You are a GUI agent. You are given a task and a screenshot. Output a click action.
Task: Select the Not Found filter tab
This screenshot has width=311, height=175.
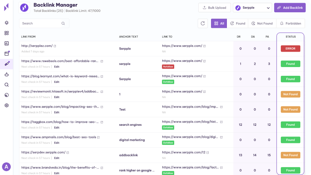[x=262, y=23]
